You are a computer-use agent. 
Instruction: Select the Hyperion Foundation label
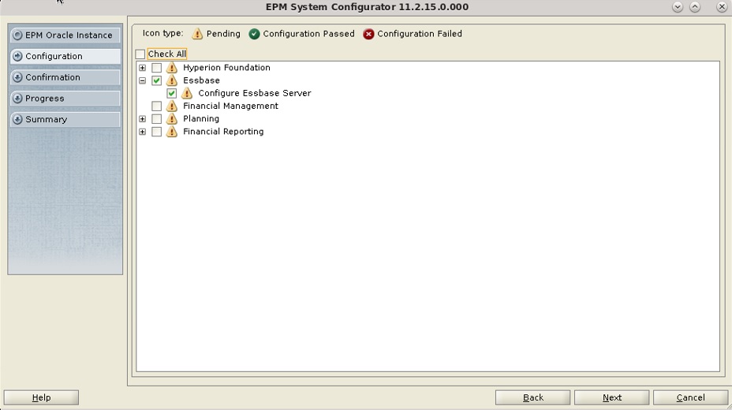coord(226,68)
